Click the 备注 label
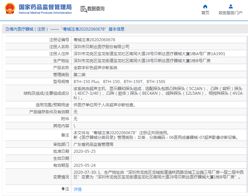This screenshot has width=248, height=196. coord(65,135)
